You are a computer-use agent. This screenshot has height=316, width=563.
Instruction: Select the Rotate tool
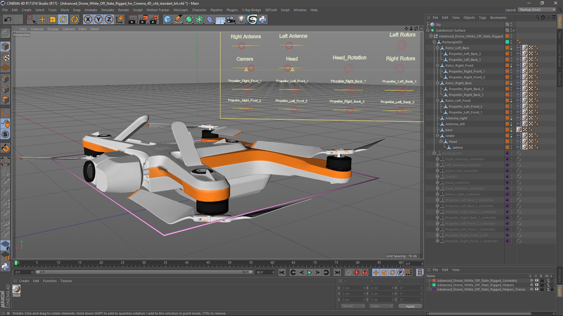pos(63,20)
